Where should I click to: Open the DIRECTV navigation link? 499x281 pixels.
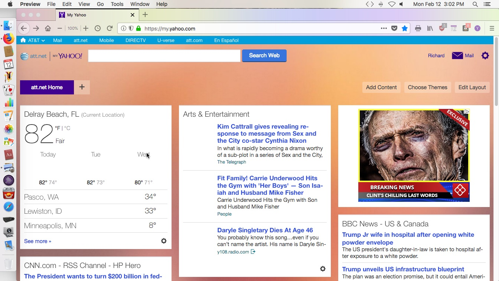(x=136, y=40)
